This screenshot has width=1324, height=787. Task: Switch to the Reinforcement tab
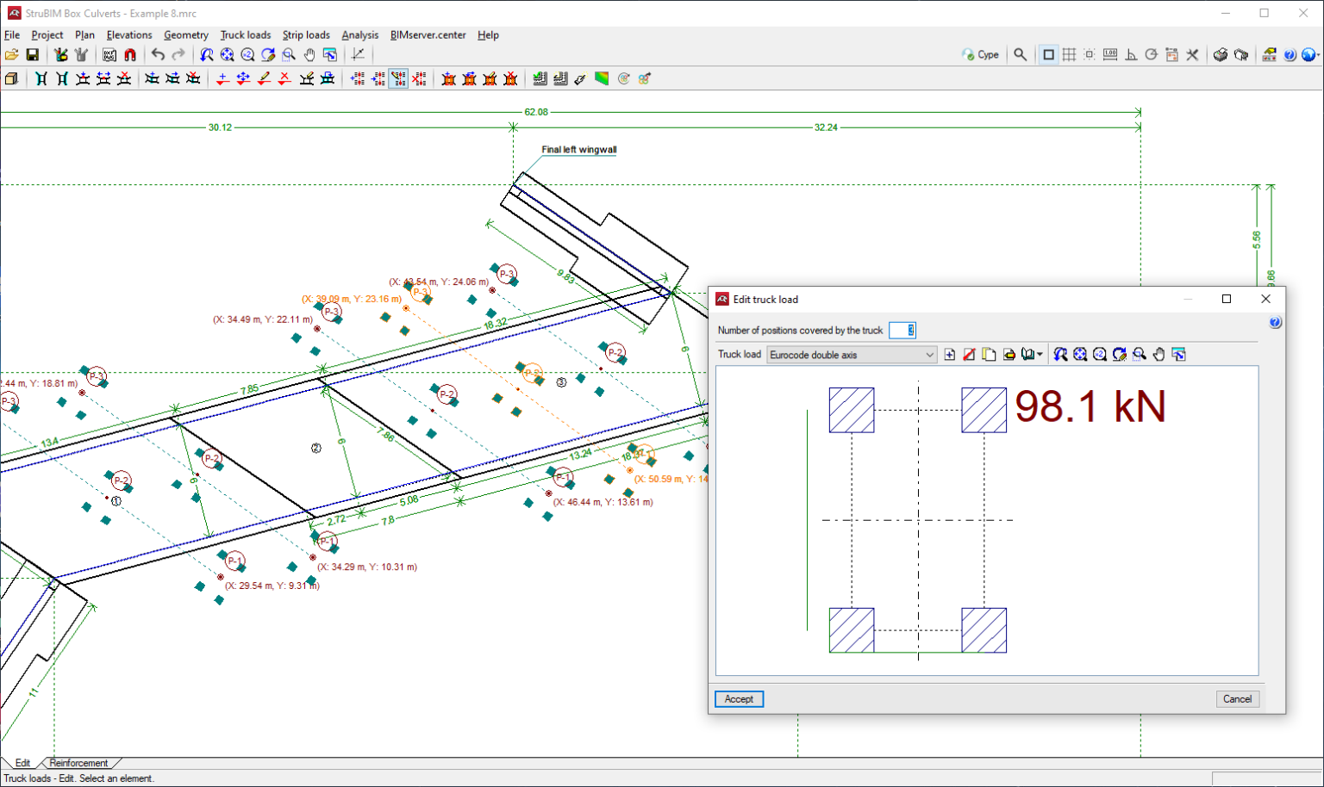pos(78,763)
